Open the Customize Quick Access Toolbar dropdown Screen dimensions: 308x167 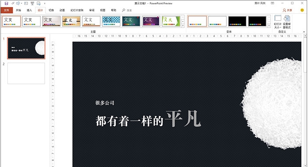45,4
